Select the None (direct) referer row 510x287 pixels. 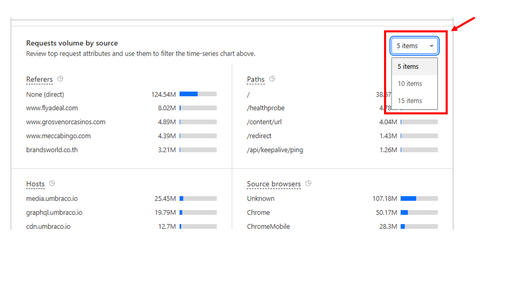45,94
